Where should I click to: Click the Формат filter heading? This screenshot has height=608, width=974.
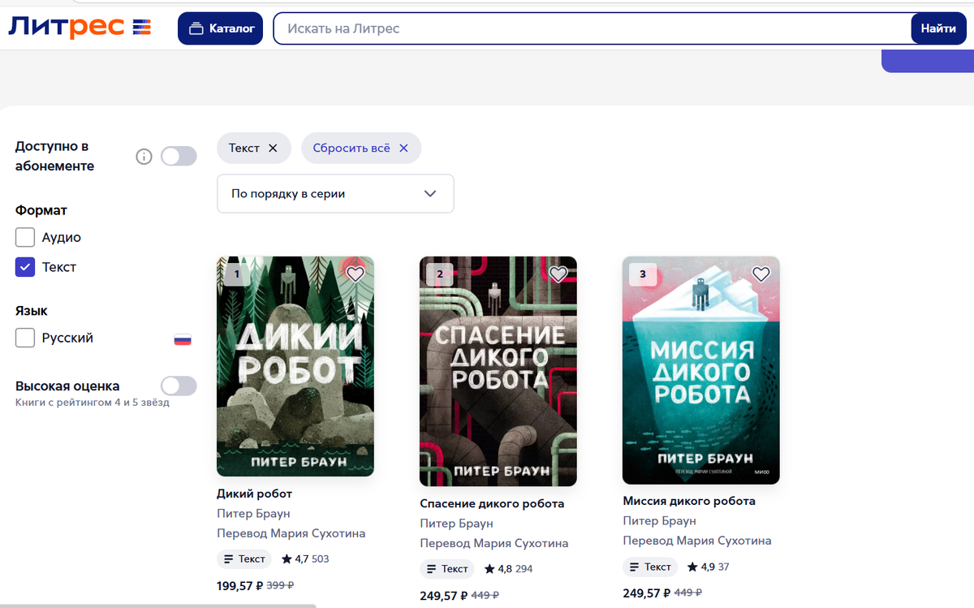point(41,210)
